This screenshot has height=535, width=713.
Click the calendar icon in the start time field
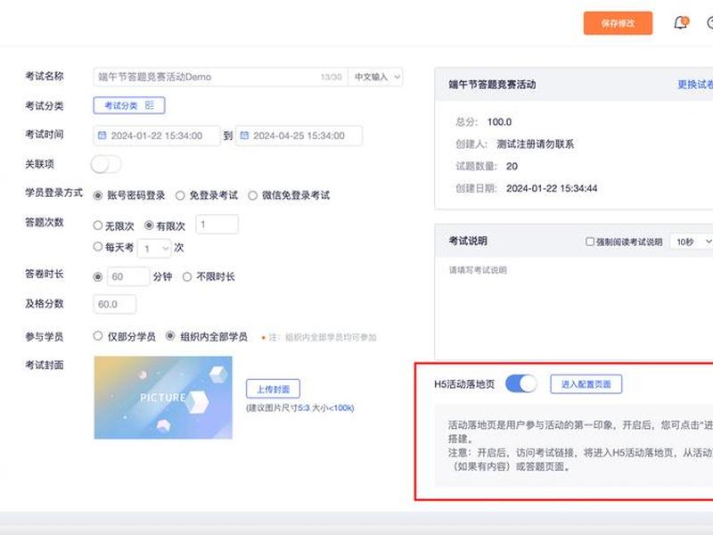(102, 136)
